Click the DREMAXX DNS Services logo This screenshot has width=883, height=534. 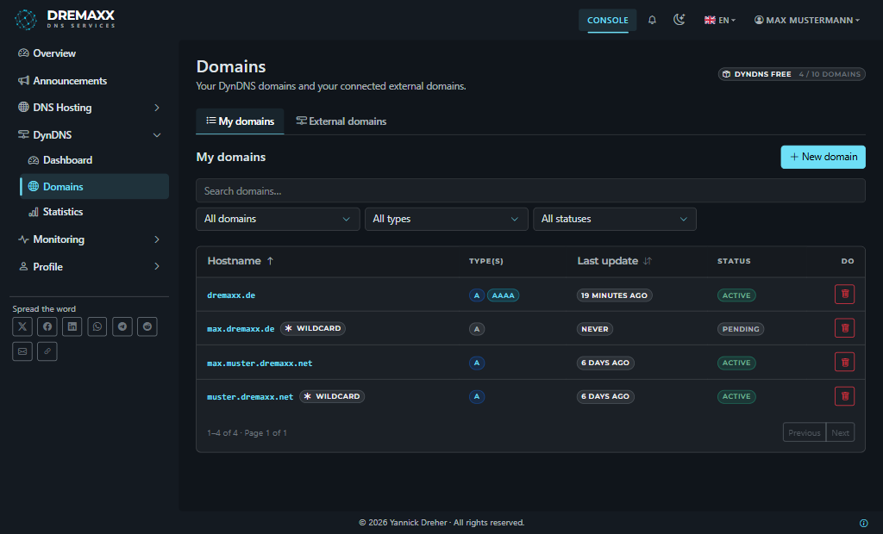point(65,19)
